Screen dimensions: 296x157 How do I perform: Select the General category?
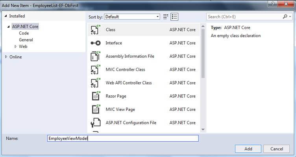pyautogui.click(x=26, y=40)
